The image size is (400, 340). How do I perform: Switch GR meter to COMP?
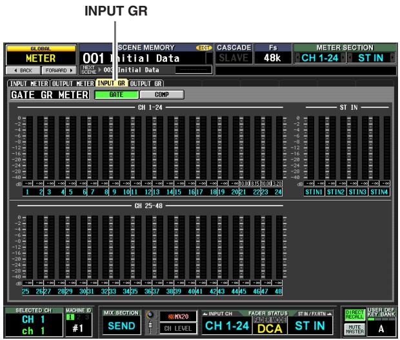(162, 94)
